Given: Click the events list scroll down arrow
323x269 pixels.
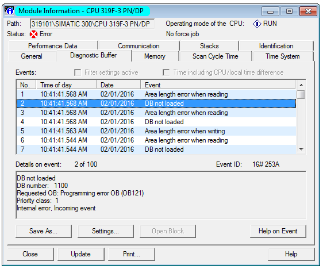Looking at the screenshot, I should click(x=301, y=149).
